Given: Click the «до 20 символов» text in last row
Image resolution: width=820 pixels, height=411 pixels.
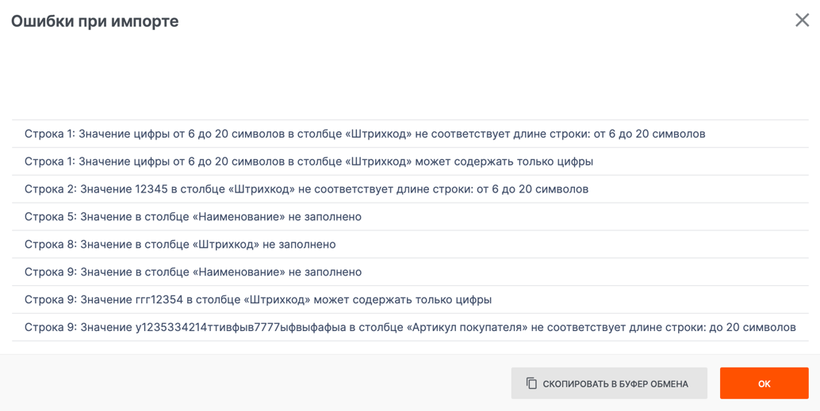Looking at the screenshot, I should click(753, 328).
